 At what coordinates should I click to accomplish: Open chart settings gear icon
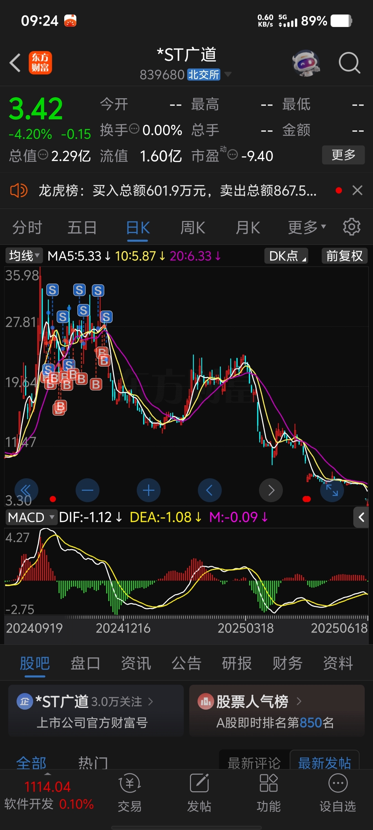tap(352, 227)
